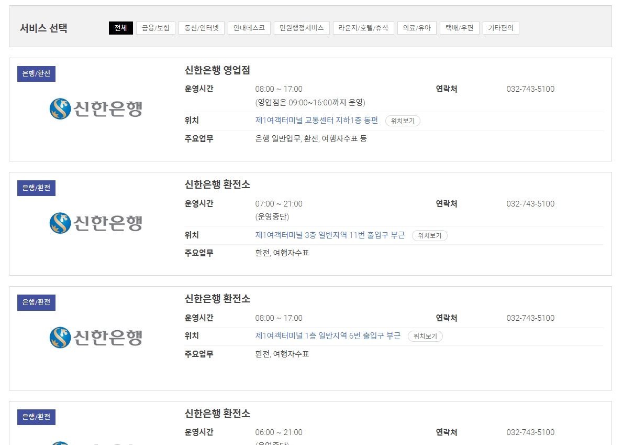Image resolution: width=623 pixels, height=445 pixels.
Task: Click text 은행 일반업무, 환전, 여행자수표 등
Action: point(310,139)
